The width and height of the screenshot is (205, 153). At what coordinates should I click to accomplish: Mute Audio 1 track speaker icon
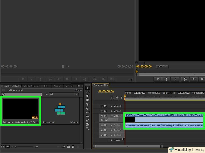click(x=102, y=126)
